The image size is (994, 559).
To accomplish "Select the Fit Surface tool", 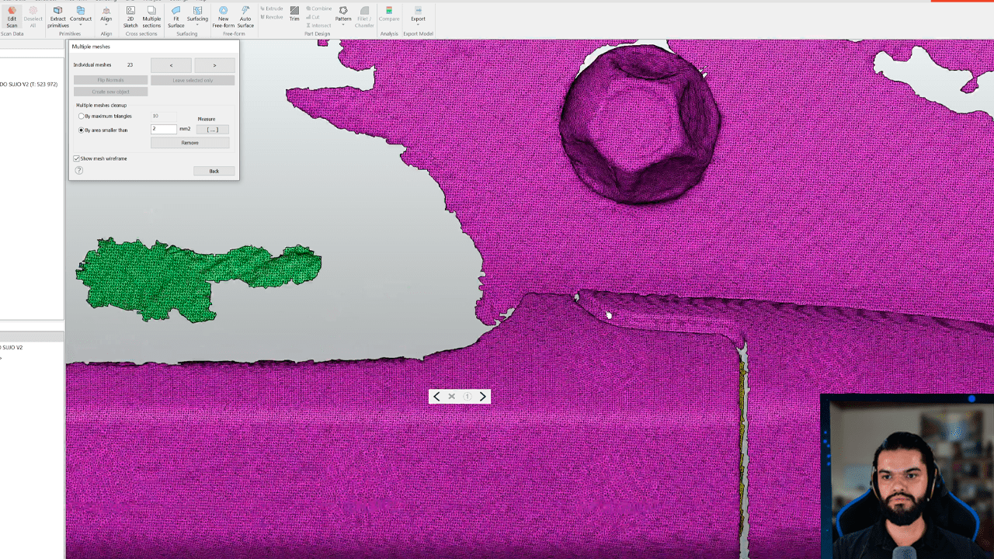I will (x=176, y=16).
